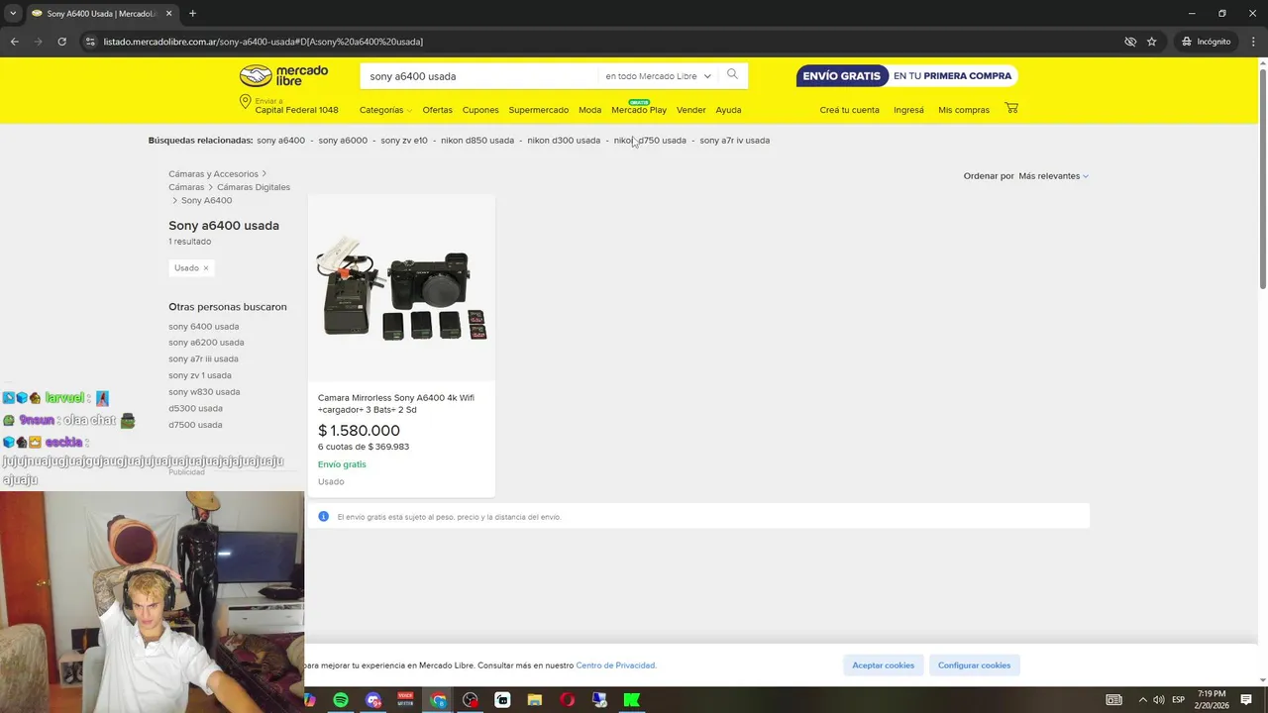Close the Sony A6400 Usada tab
Screen dimensions: 1268x713
click(169, 14)
